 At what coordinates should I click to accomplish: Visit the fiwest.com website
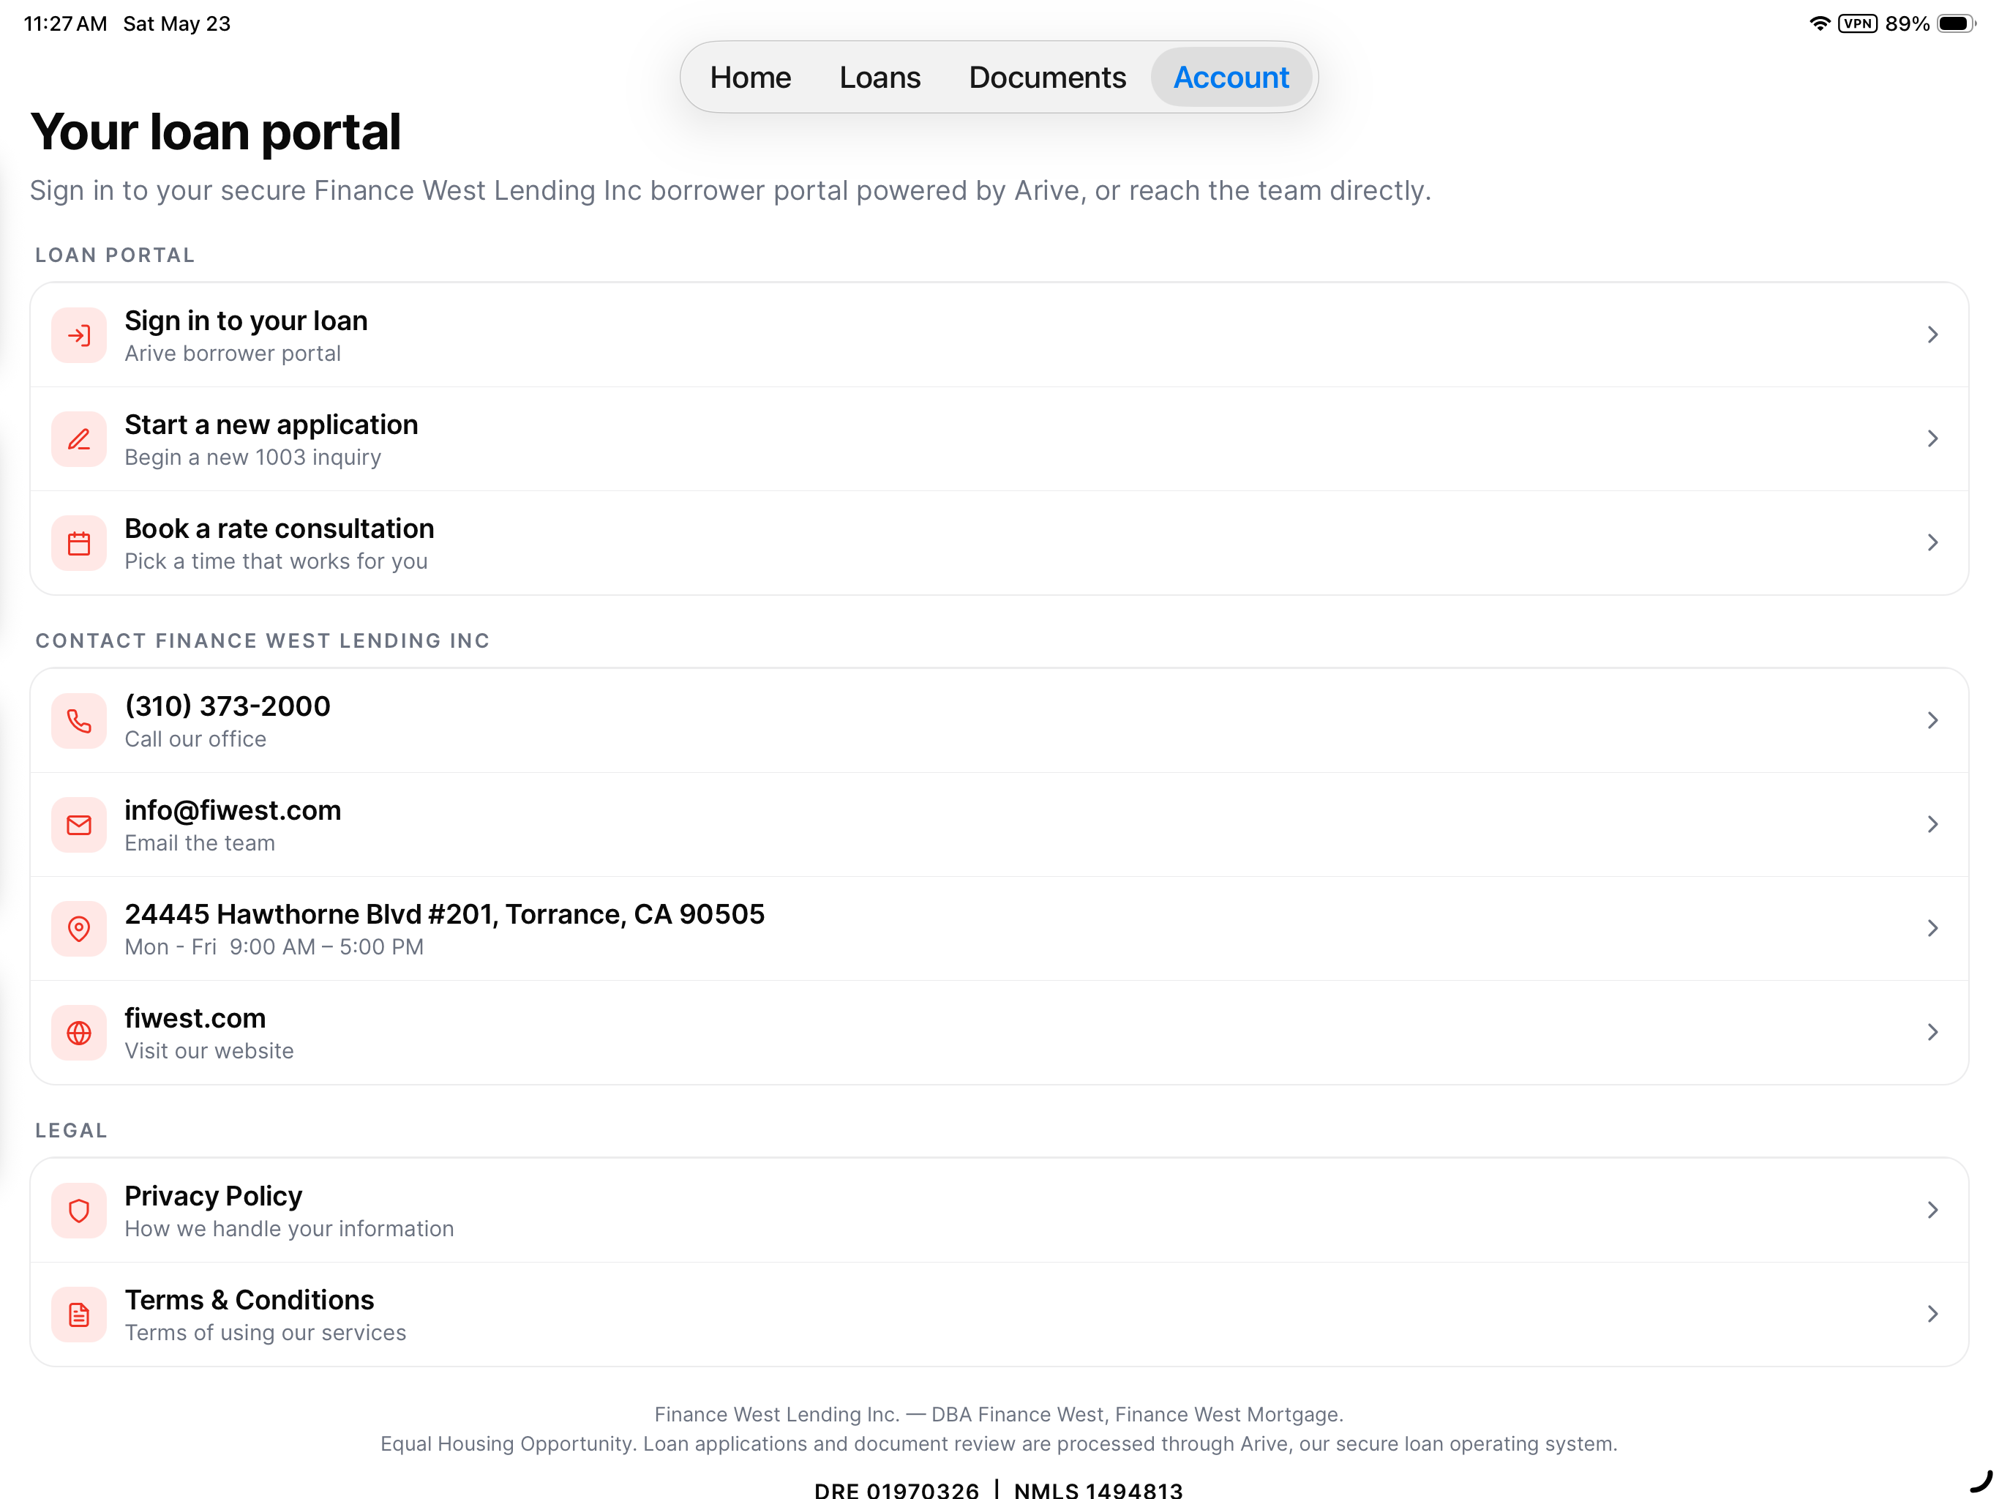pos(999,1033)
